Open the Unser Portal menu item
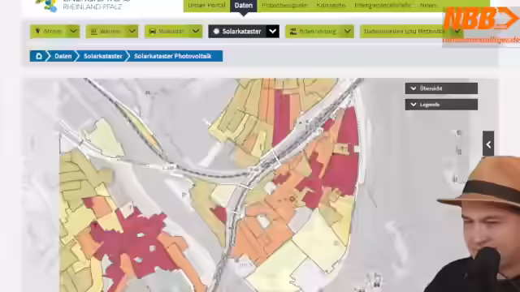The height and width of the screenshot is (292, 520). click(206, 6)
